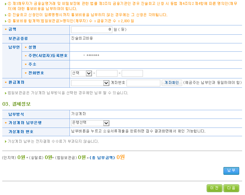
Task: Select the 주민(사업자)등록번호 label
Action: 48,56
